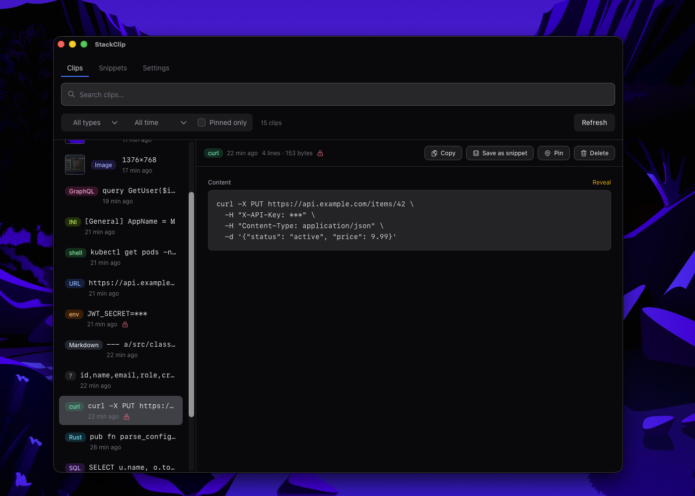The height and width of the screenshot is (496, 695).
Task: Click the screenshot thumbnail of the Image clip
Action: 75,164
